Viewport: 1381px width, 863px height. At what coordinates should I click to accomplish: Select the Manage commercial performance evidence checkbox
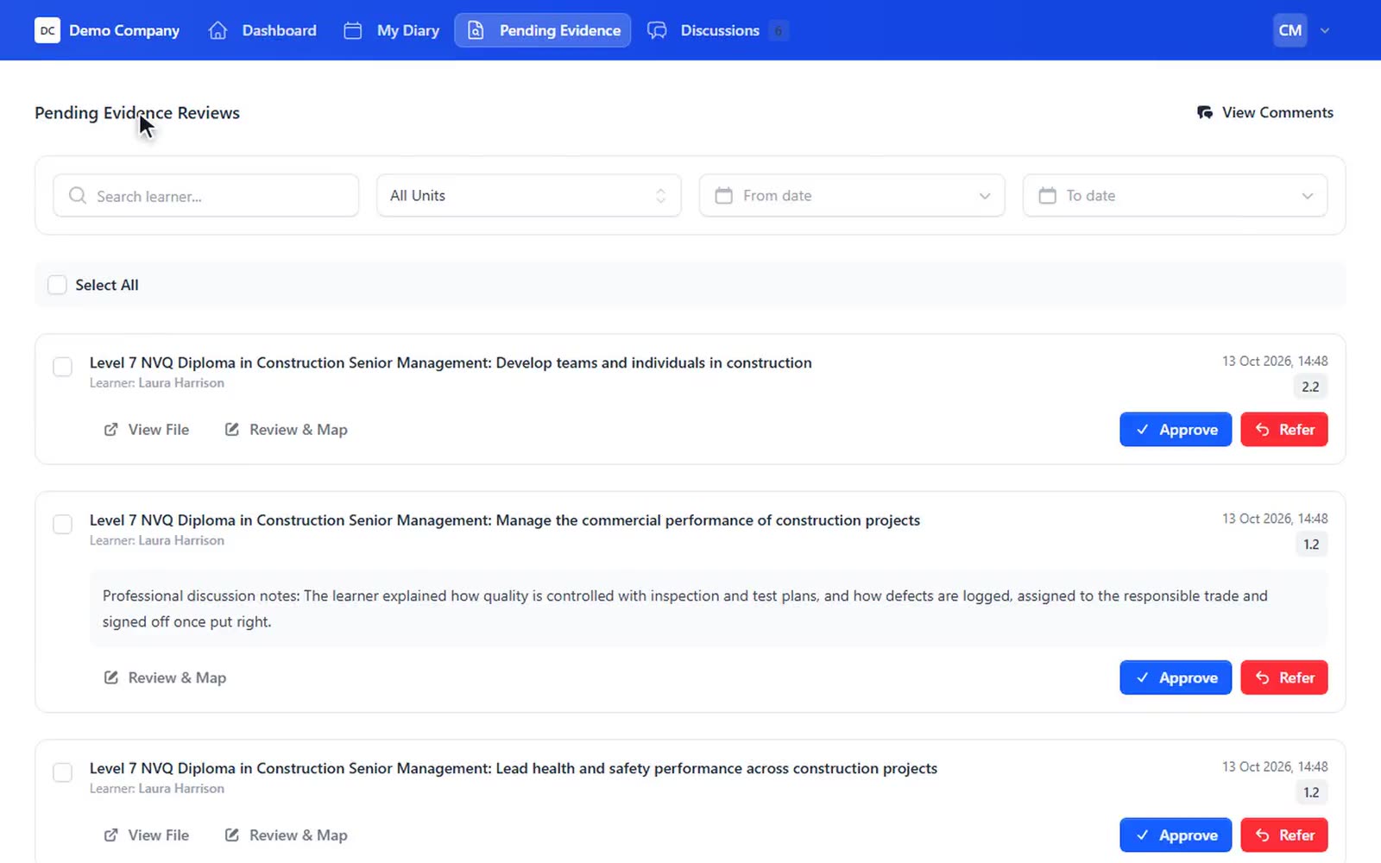(x=62, y=524)
